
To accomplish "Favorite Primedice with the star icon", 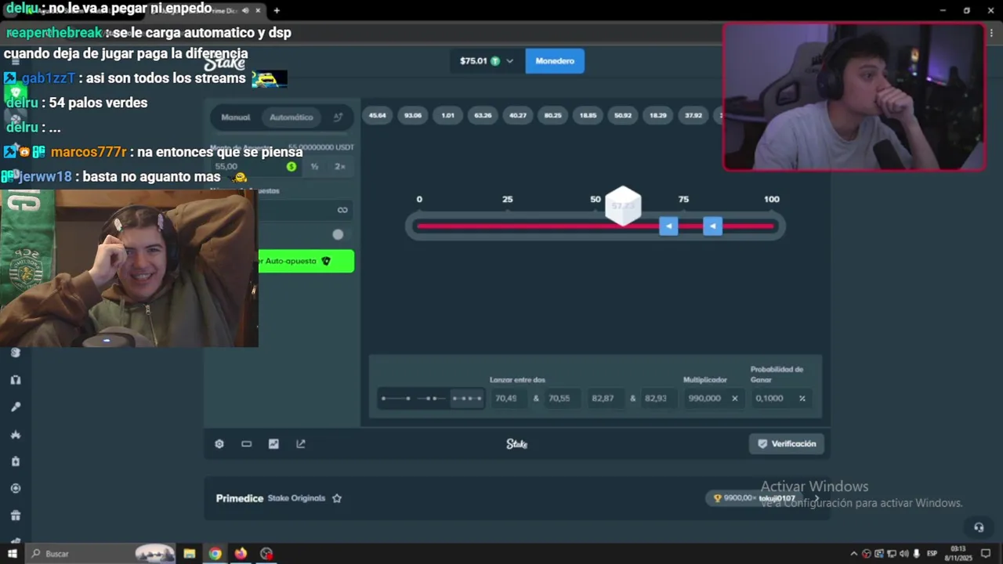I will (x=337, y=498).
